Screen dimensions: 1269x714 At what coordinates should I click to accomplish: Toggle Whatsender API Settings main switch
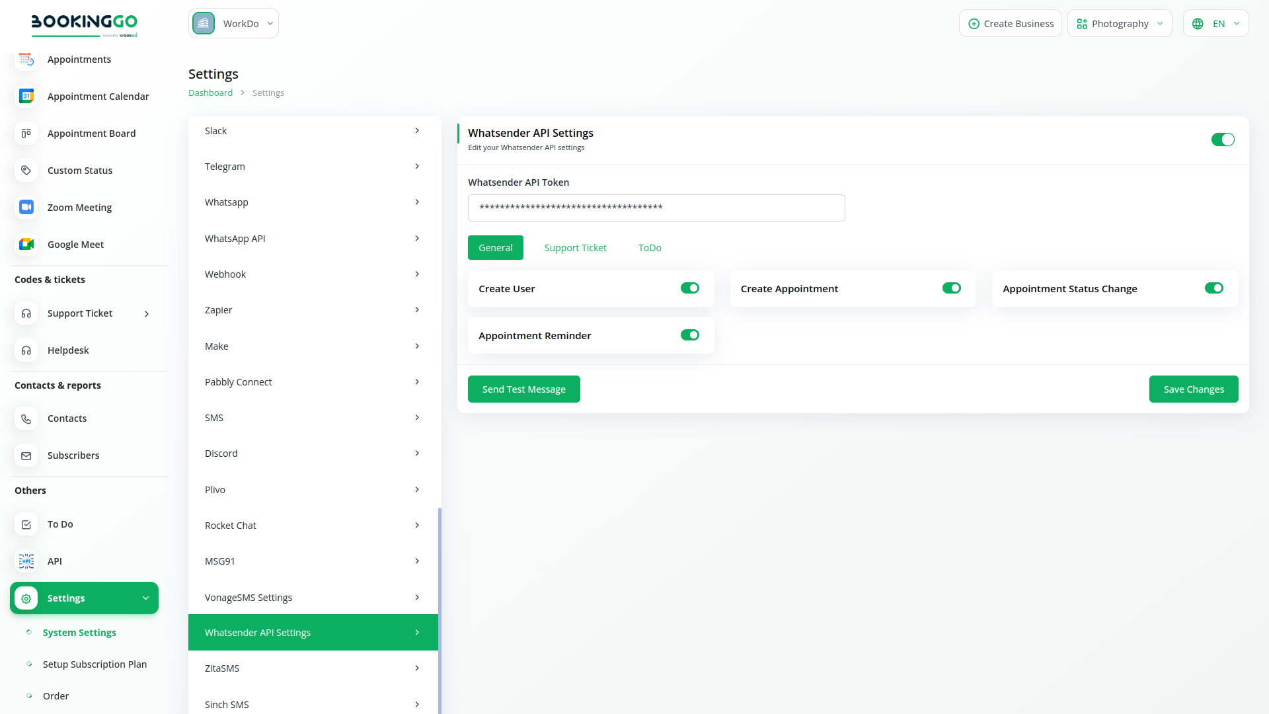tap(1222, 139)
